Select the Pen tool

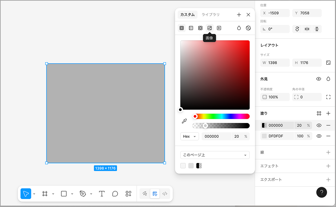click(x=83, y=194)
